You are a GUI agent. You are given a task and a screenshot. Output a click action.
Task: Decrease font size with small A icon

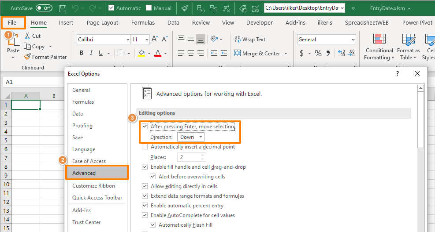pos(165,39)
